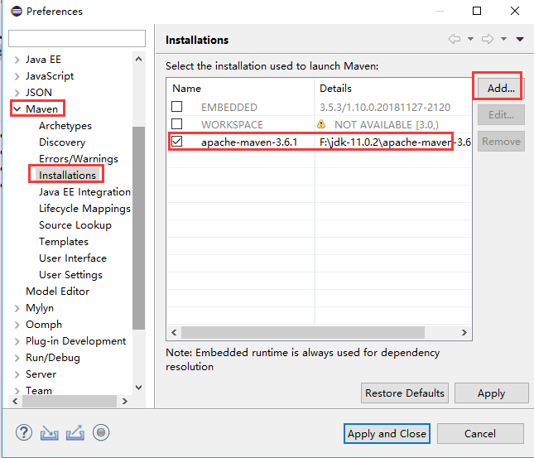Image resolution: width=534 pixels, height=458 pixels.
Task: Click the Add... button
Action: 501,89
